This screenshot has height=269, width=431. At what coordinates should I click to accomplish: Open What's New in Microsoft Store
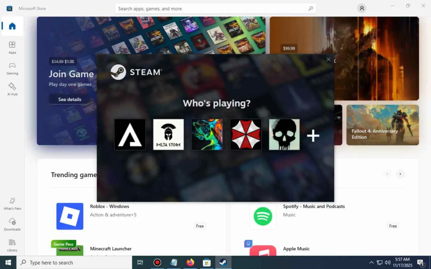[x=12, y=204]
